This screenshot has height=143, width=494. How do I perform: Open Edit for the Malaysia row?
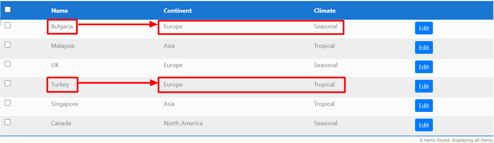(x=424, y=48)
